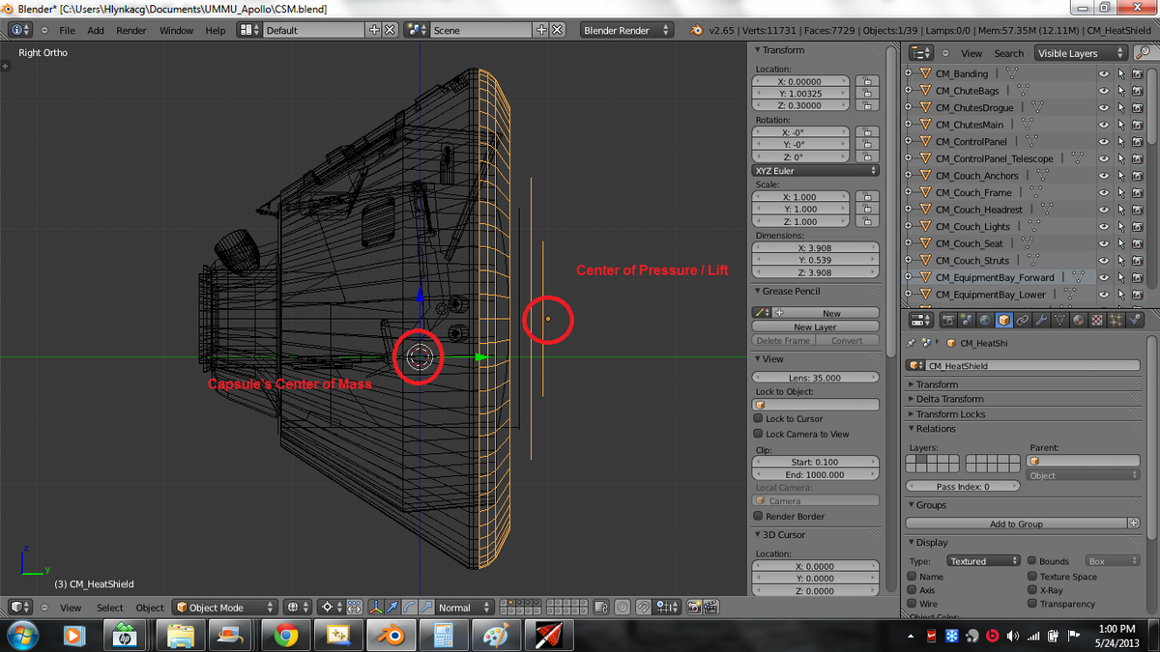This screenshot has width=1160, height=652.
Task: Click the rotate manipulator arc icon
Action: [x=409, y=608]
